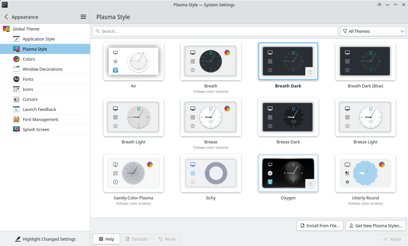Image resolution: width=408 pixels, height=246 pixels.
Task: Click the color wheel badge on Breeze thumbnail
Action: tap(227, 109)
